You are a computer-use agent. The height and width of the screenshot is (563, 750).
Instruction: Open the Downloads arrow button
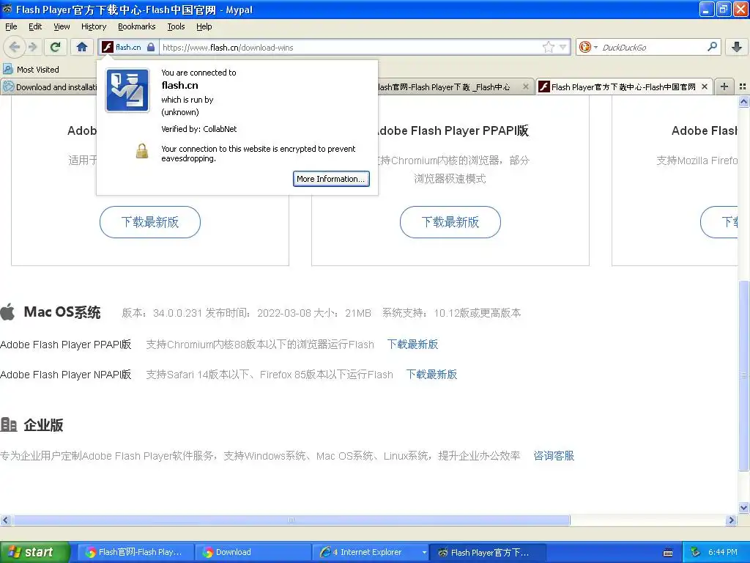(737, 47)
